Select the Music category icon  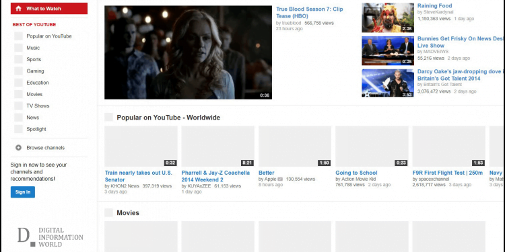[18, 48]
